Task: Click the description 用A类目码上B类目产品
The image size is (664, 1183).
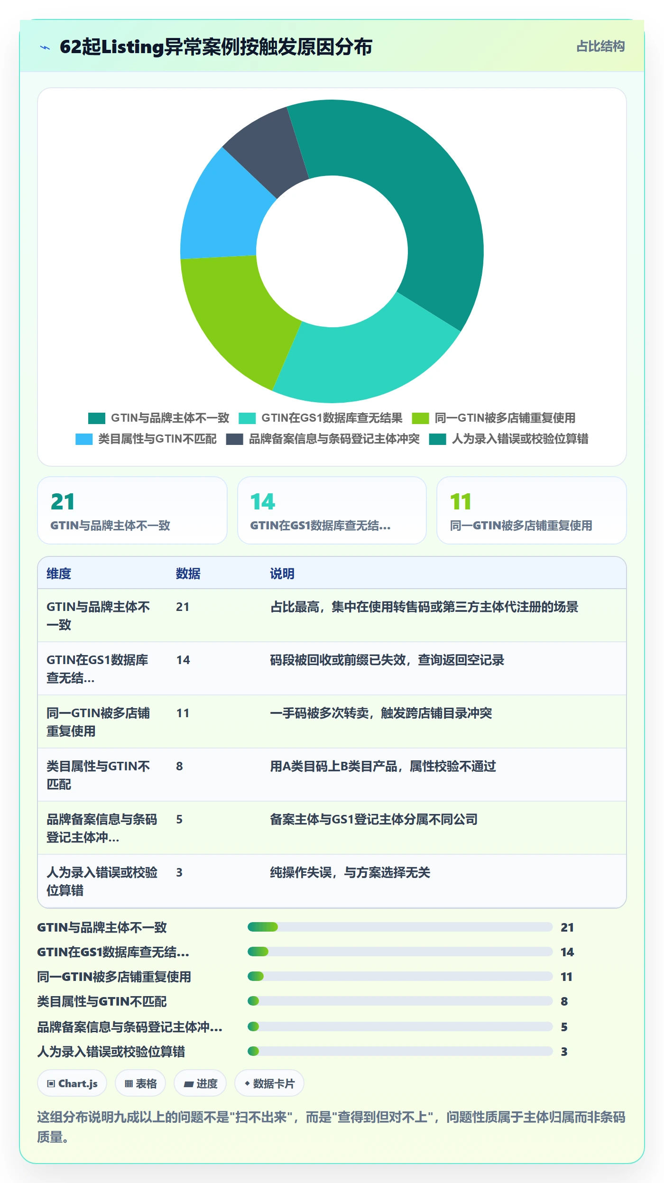Action: tap(383, 767)
